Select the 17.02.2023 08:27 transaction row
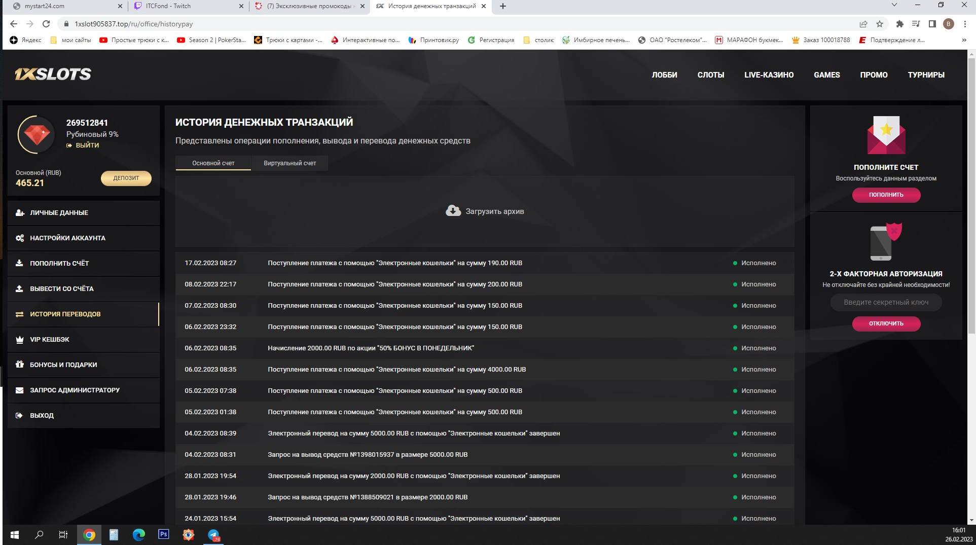The image size is (976, 545). click(x=485, y=263)
